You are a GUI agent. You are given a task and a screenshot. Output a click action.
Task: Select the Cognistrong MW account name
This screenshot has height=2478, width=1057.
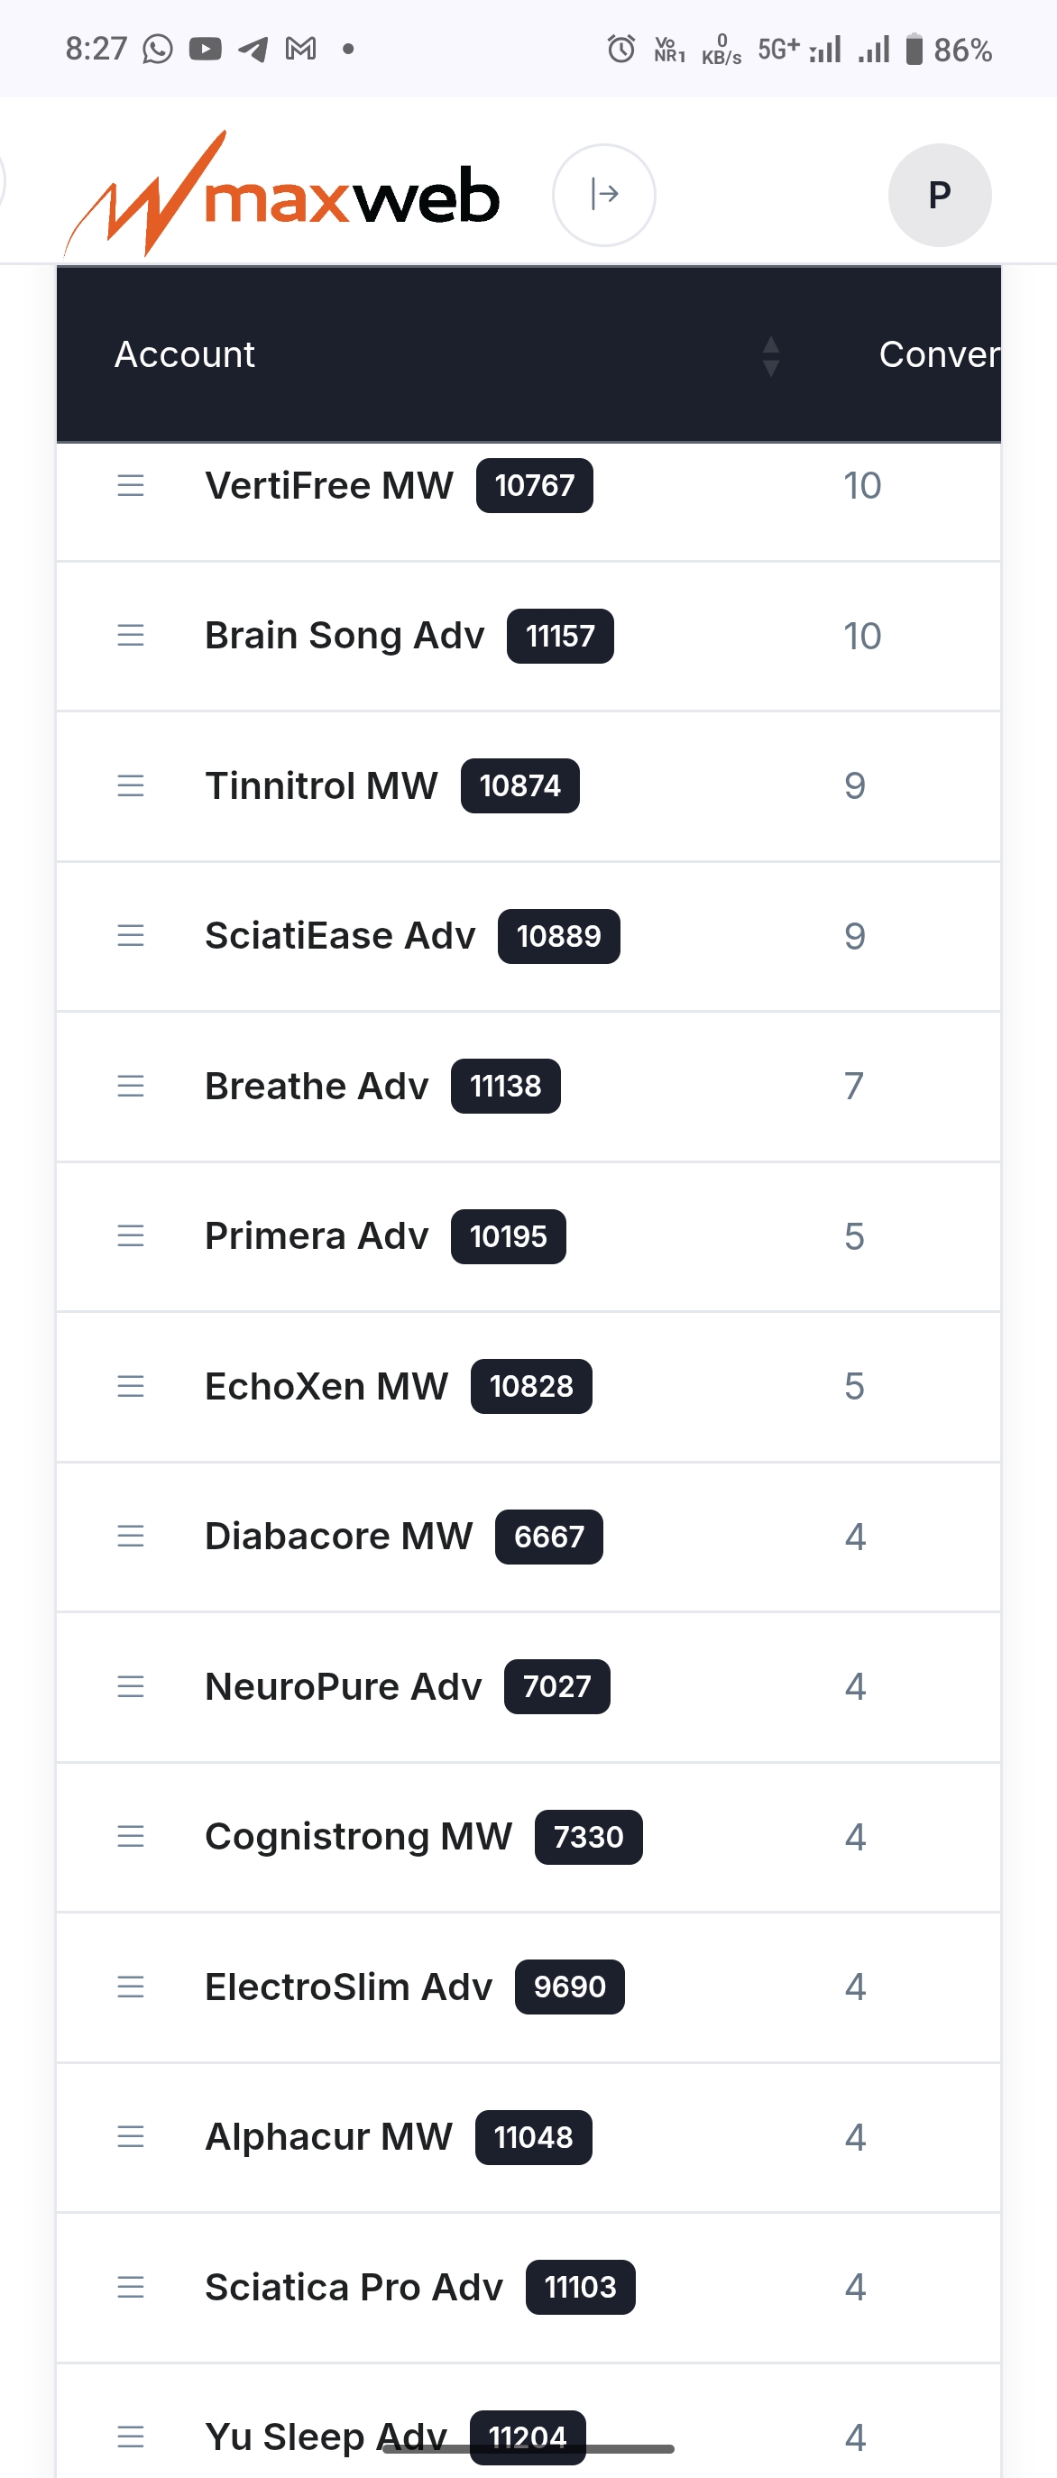pyautogui.click(x=359, y=1836)
